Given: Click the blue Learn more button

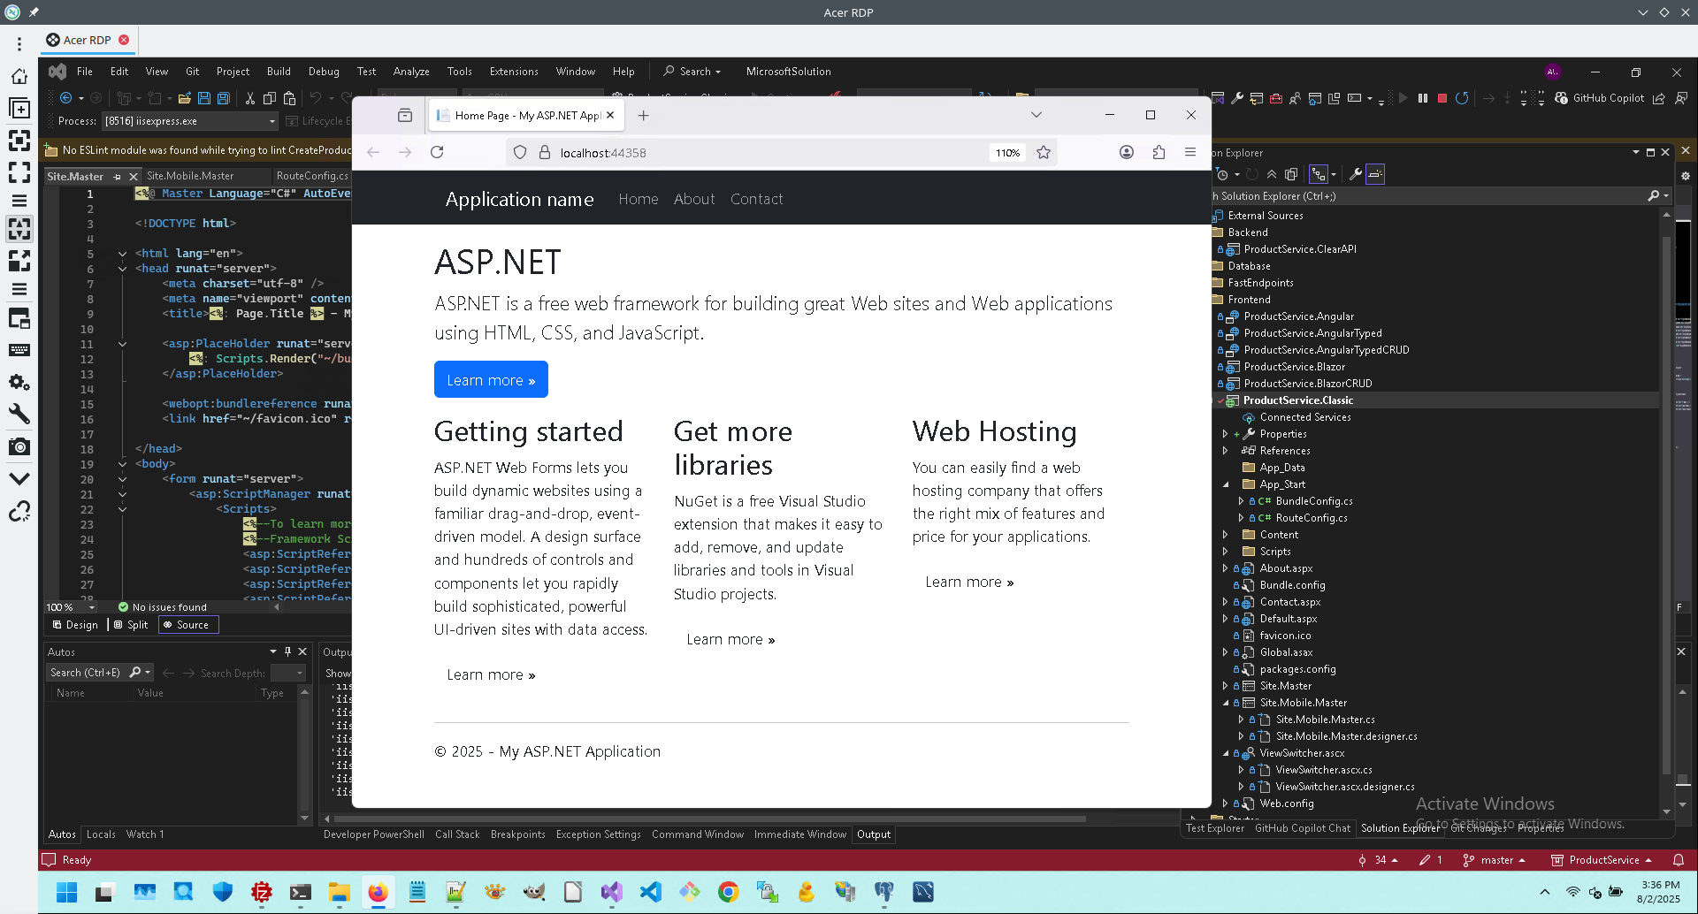Looking at the screenshot, I should pyautogui.click(x=491, y=380).
